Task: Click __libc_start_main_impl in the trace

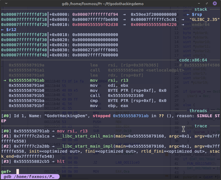Action: 85,146
